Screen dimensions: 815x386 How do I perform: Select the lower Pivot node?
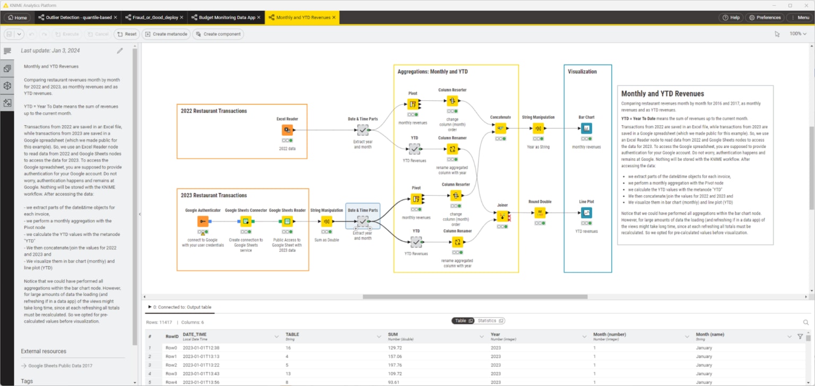tap(416, 199)
